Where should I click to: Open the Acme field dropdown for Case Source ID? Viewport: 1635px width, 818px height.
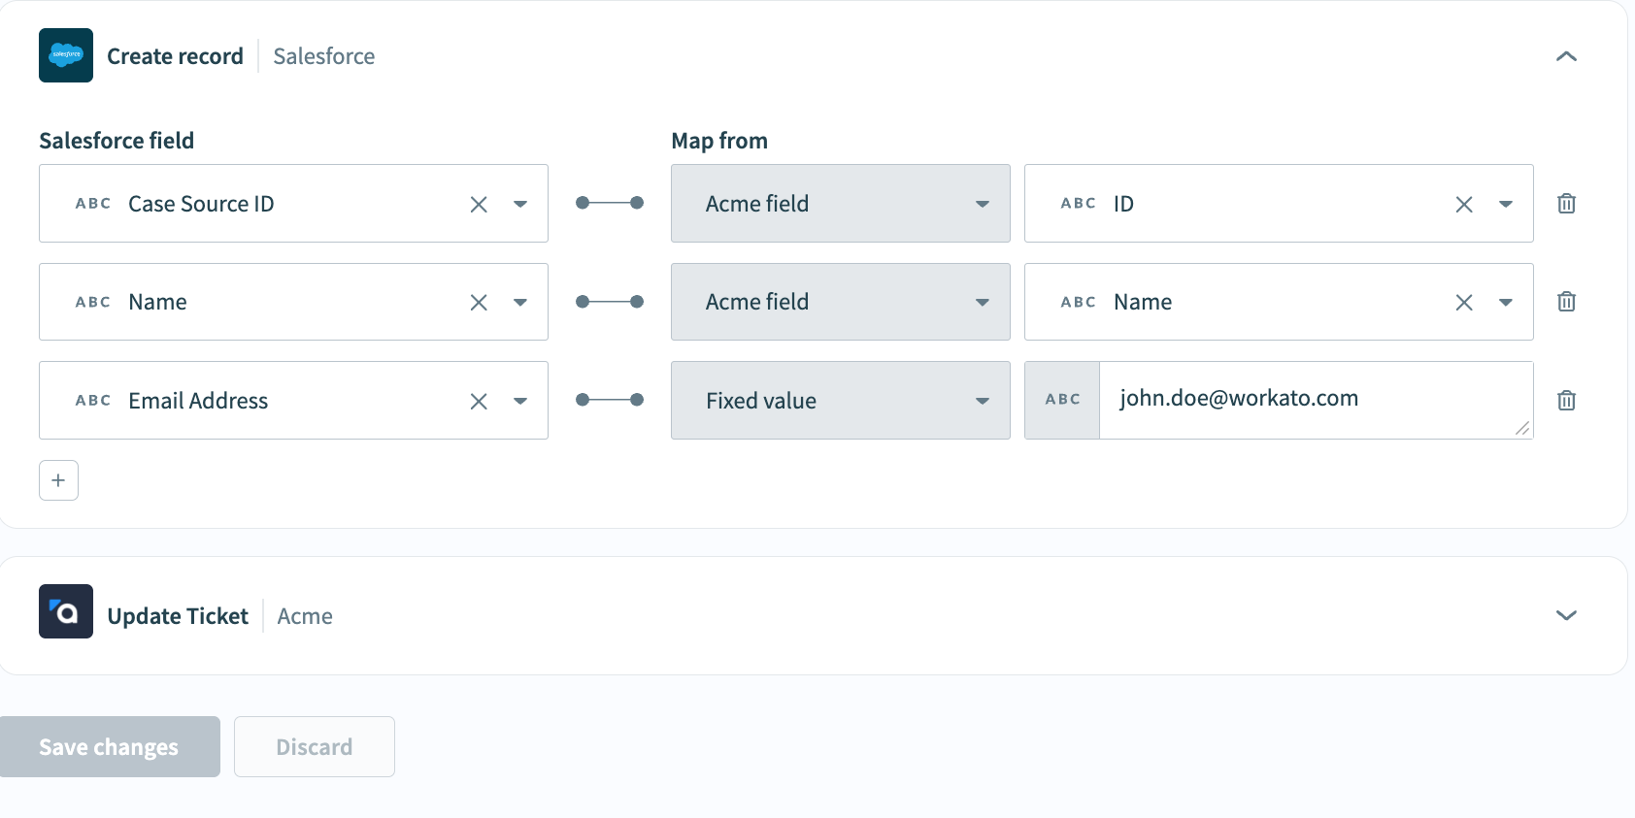[x=984, y=204]
